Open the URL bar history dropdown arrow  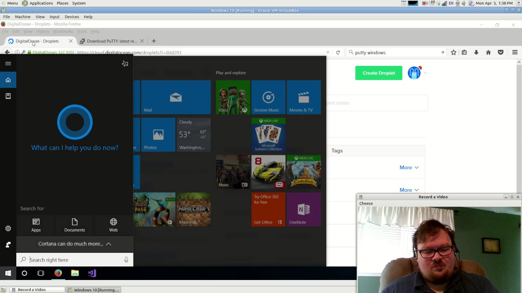[x=327, y=52]
